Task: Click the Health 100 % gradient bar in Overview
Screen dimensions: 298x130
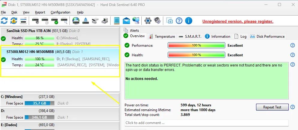Action: [x=196, y=55]
